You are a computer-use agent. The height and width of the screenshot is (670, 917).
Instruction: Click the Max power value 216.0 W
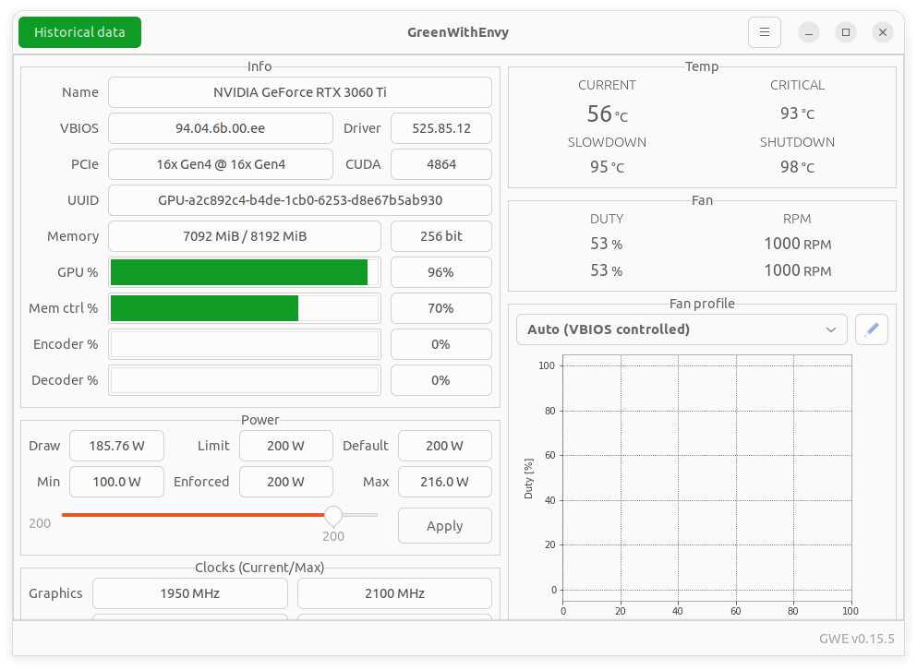coord(444,482)
